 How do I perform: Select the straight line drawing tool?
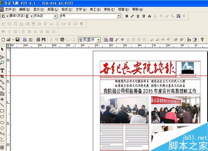(x=2, y=105)
